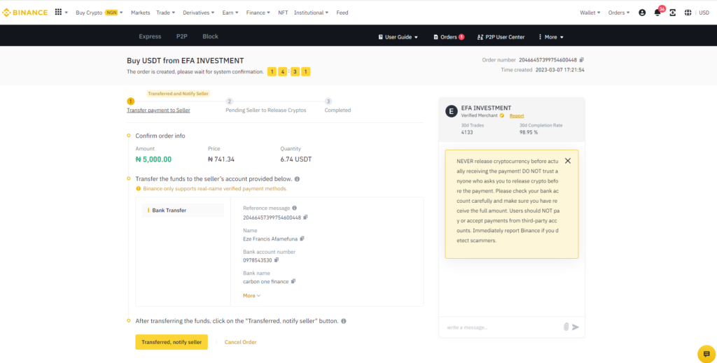Click info icon after notify seller instruction

[343, 321]
